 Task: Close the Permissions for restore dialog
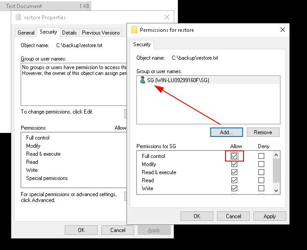pyautogui.click(x=282, y=30)
